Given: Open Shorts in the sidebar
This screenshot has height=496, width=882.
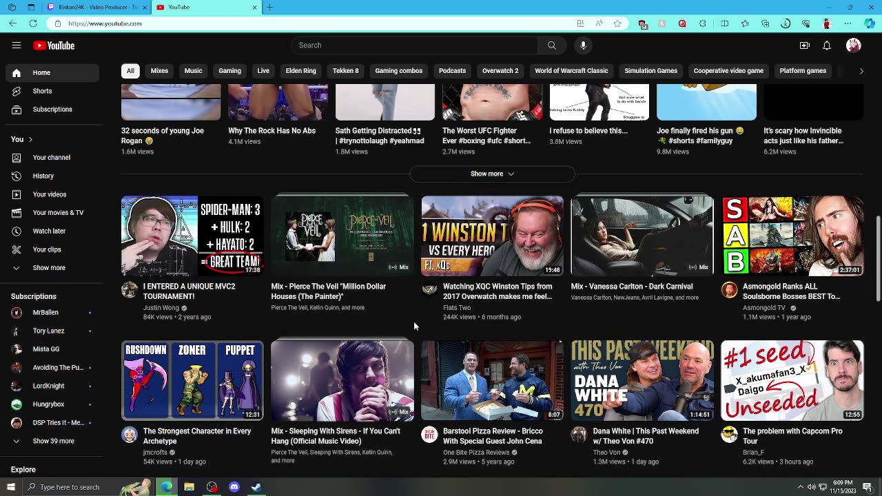Looking at the screenshot, I should (52, 91).
